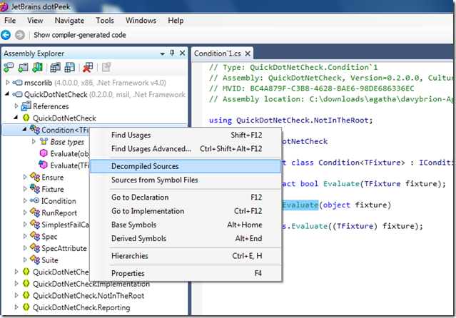Choose Find Usages from context menu
Image resolution: width=456 pixels, height=318 pixels.
coord(186,135)
